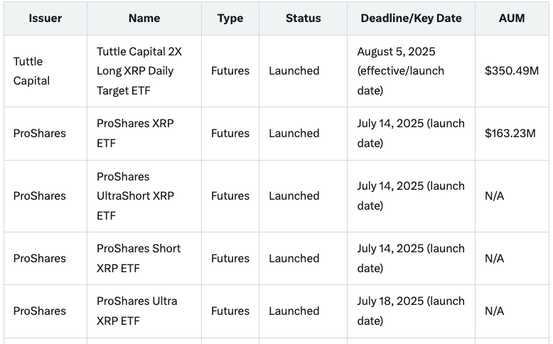Click Launched status in ProShares UltraShort row
This screenshot has width=553, height=344.
[x=294, y=195]
